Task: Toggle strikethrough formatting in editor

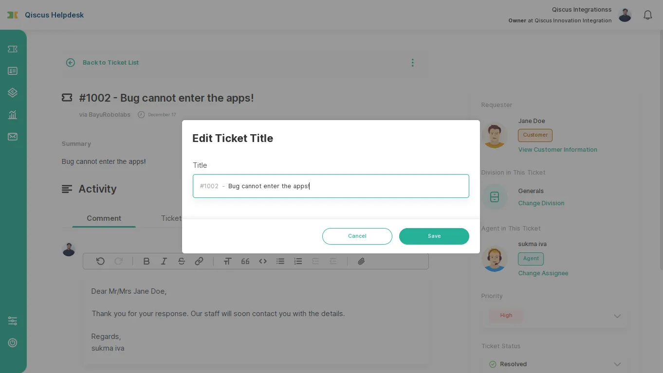Action: click(181, 261)
